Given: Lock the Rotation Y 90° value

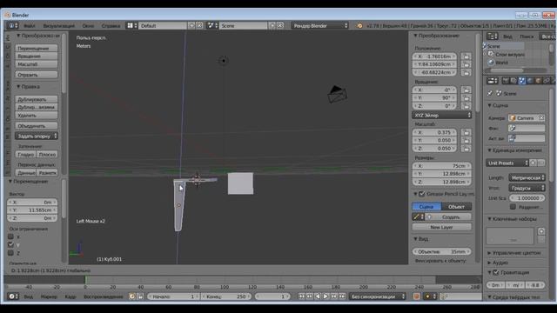Looking at the screenshot, I should 466,98.
